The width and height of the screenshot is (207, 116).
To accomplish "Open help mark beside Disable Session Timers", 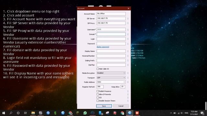I will [x=128, y=101].
